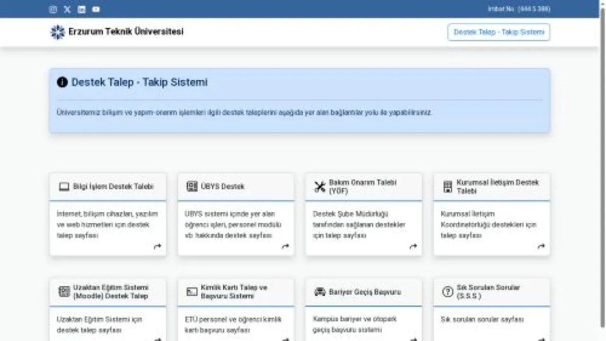
Task: Click the building icon for Kurumsal İletişim
Action: click(x=448, y=187)
